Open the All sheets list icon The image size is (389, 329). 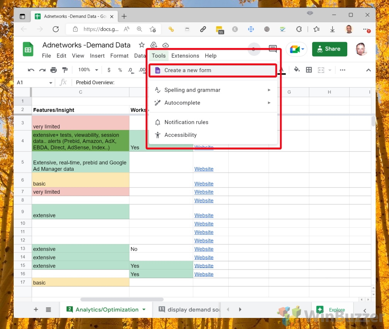(48, 310)
